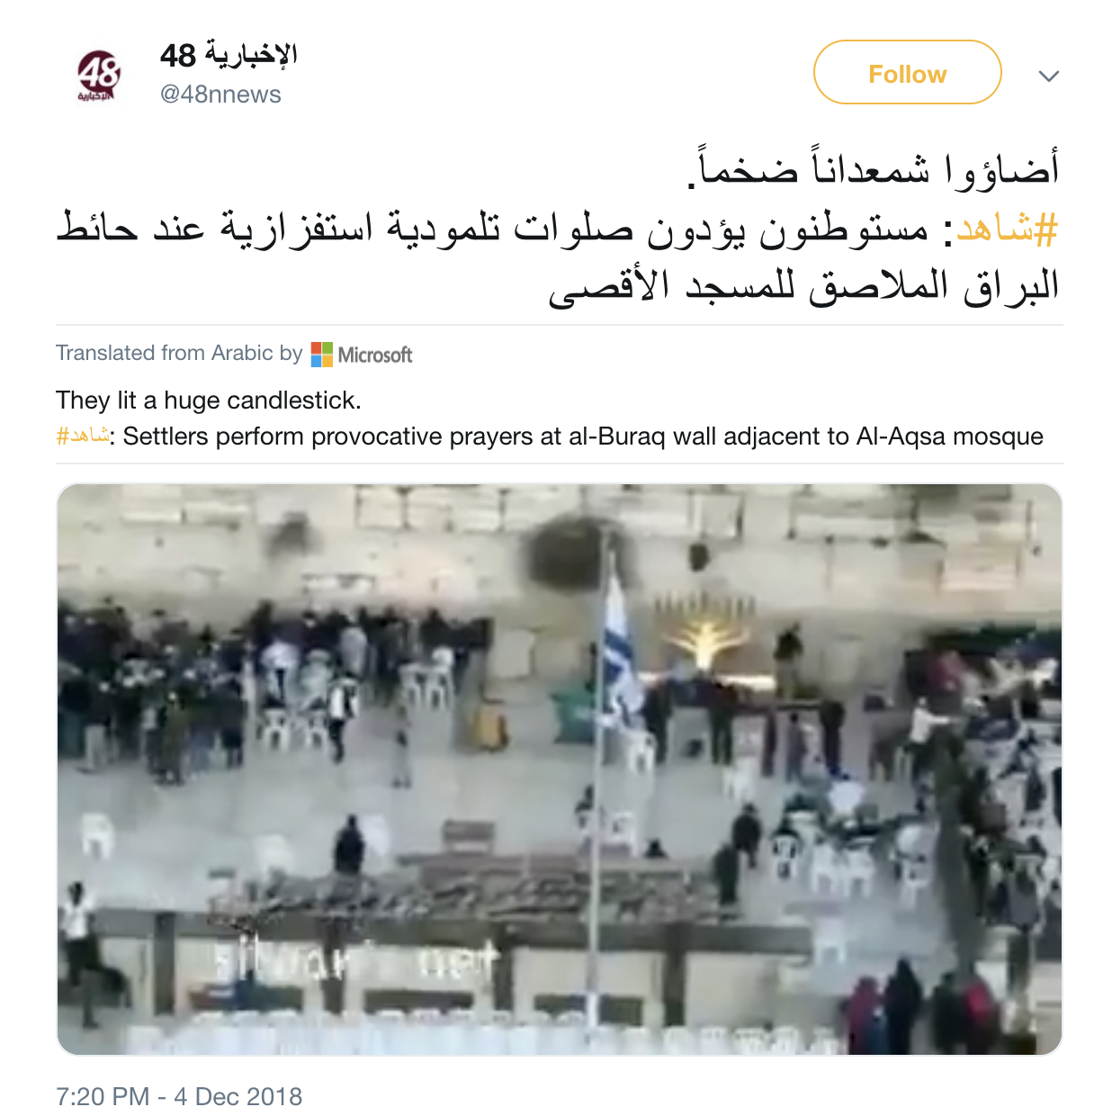Open the hashtag in the translated text

tap(82, 436)
